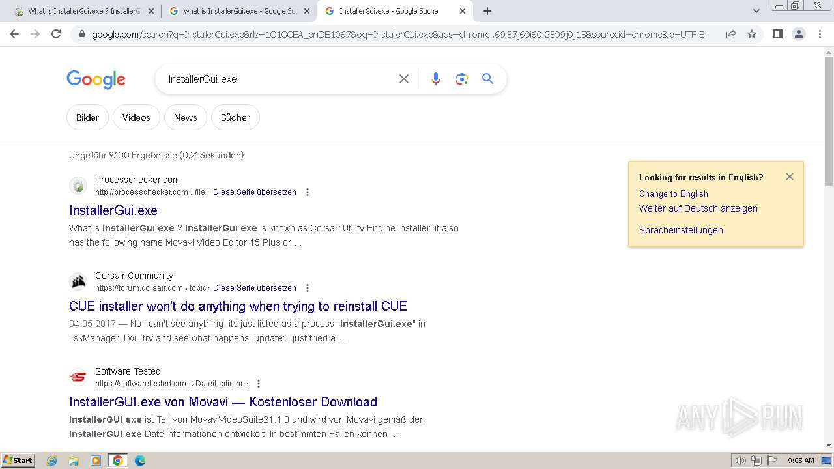Click the Corsair Community favicon
Image resolution: width=834 pixels, height=469 pixels.
(78, 282)
